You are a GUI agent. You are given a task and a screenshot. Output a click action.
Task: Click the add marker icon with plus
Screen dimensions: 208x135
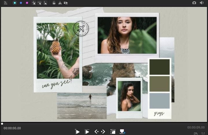(x=122, y=132)
